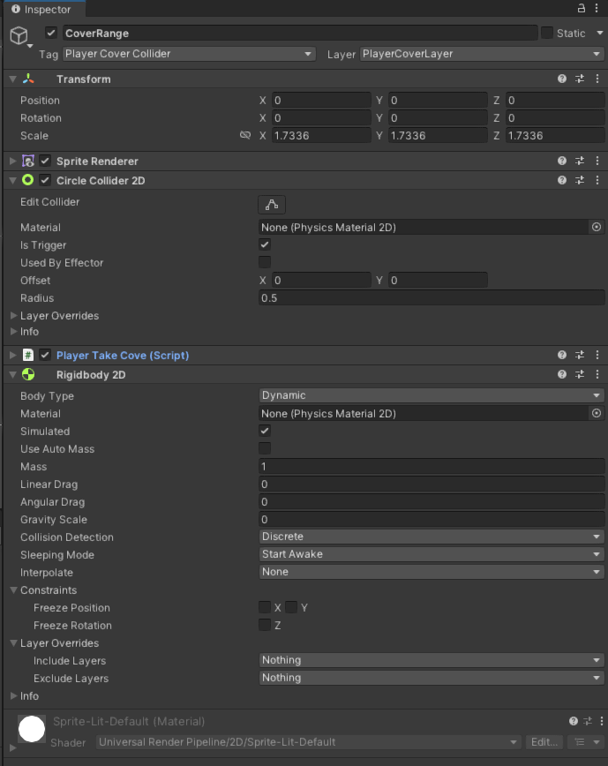The image size is (608, 766).
Task: Open Transform presets icon
Action: [580, 79]
